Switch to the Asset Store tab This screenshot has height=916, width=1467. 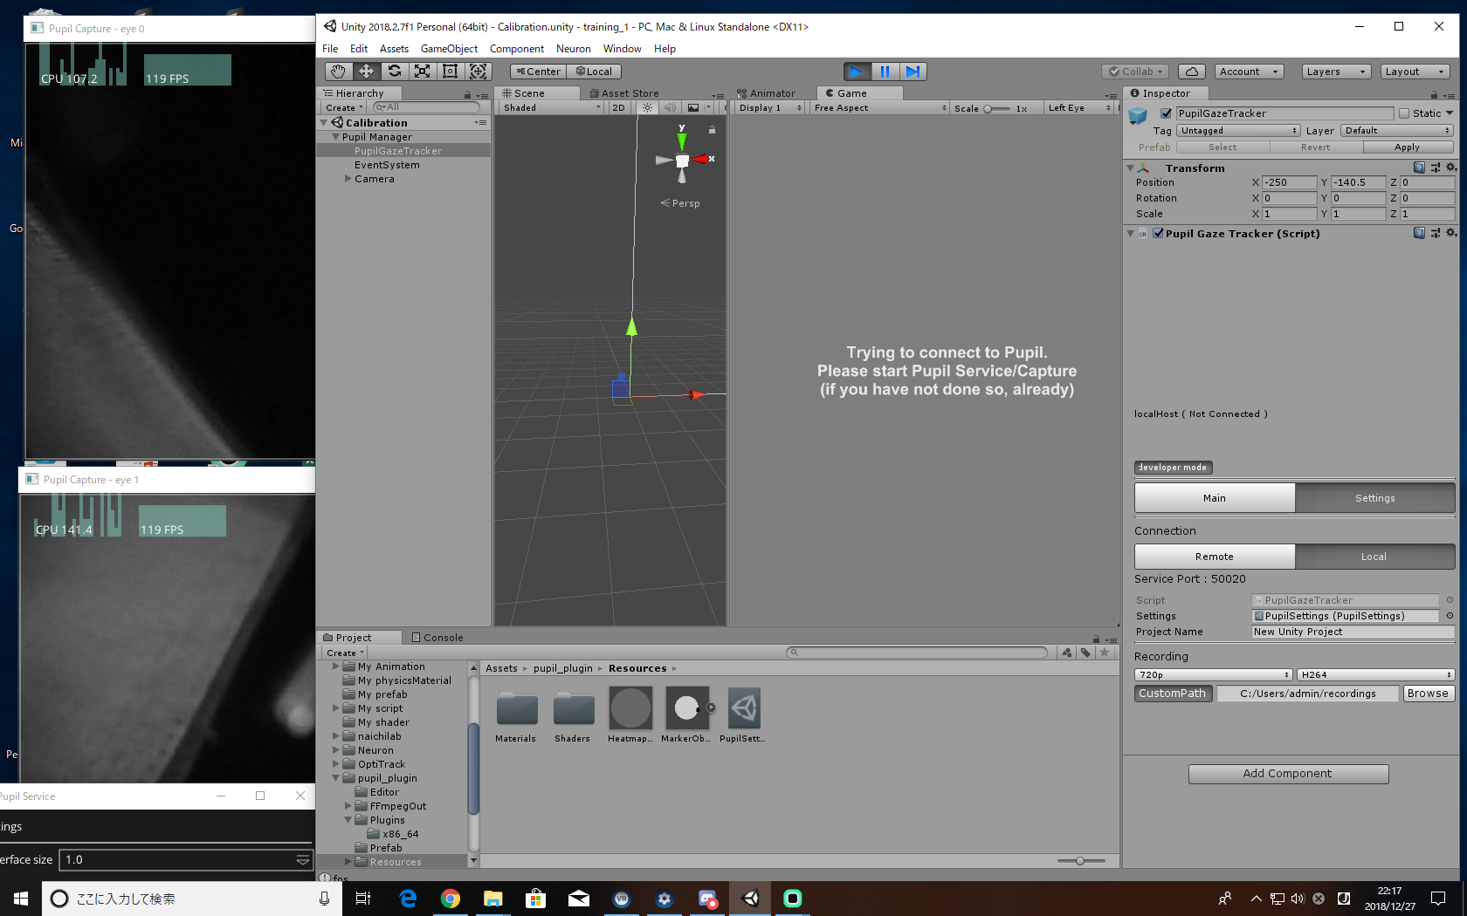624,93
